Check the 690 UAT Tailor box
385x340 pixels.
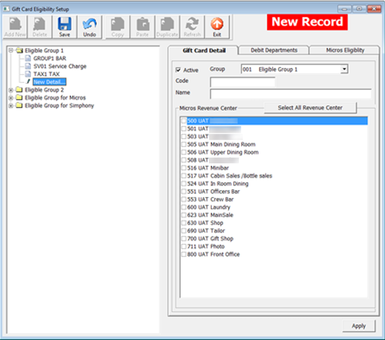(x=184, y=231)
